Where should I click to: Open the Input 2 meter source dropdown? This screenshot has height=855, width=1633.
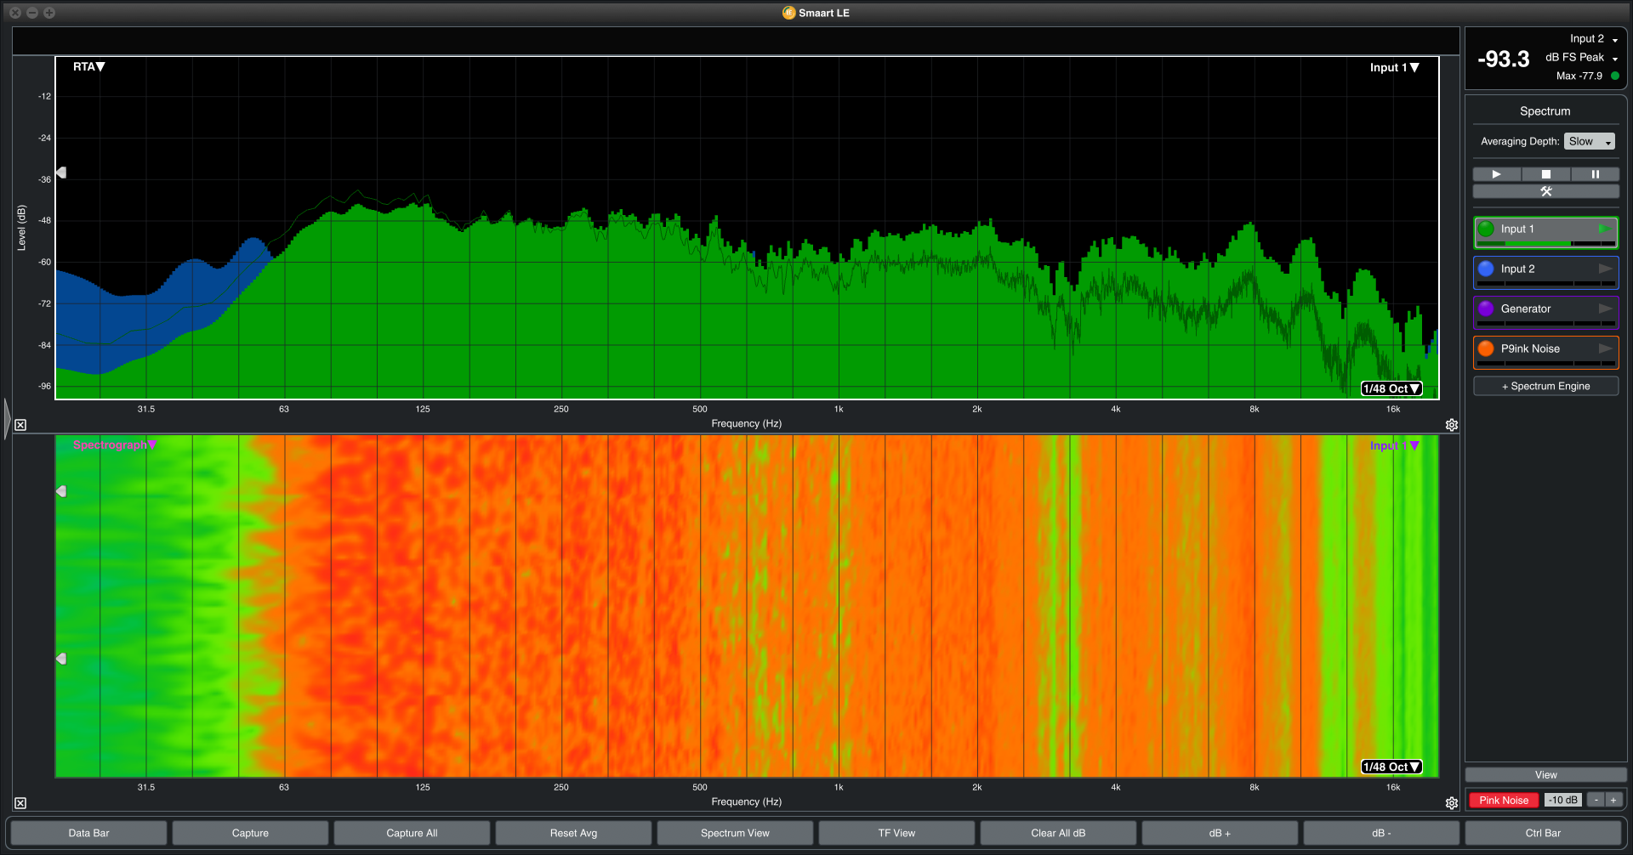coord(1594,39)
